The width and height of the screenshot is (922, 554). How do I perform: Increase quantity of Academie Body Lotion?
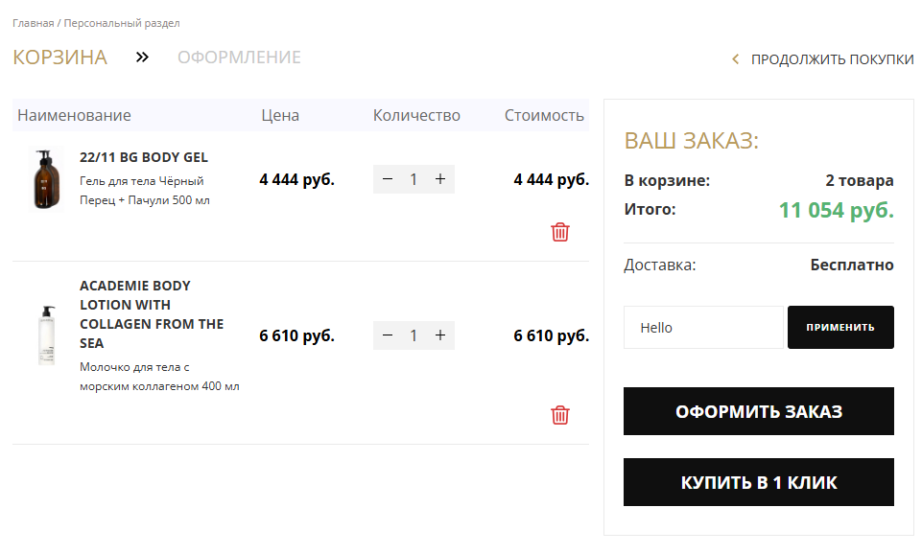coord(440,335)
